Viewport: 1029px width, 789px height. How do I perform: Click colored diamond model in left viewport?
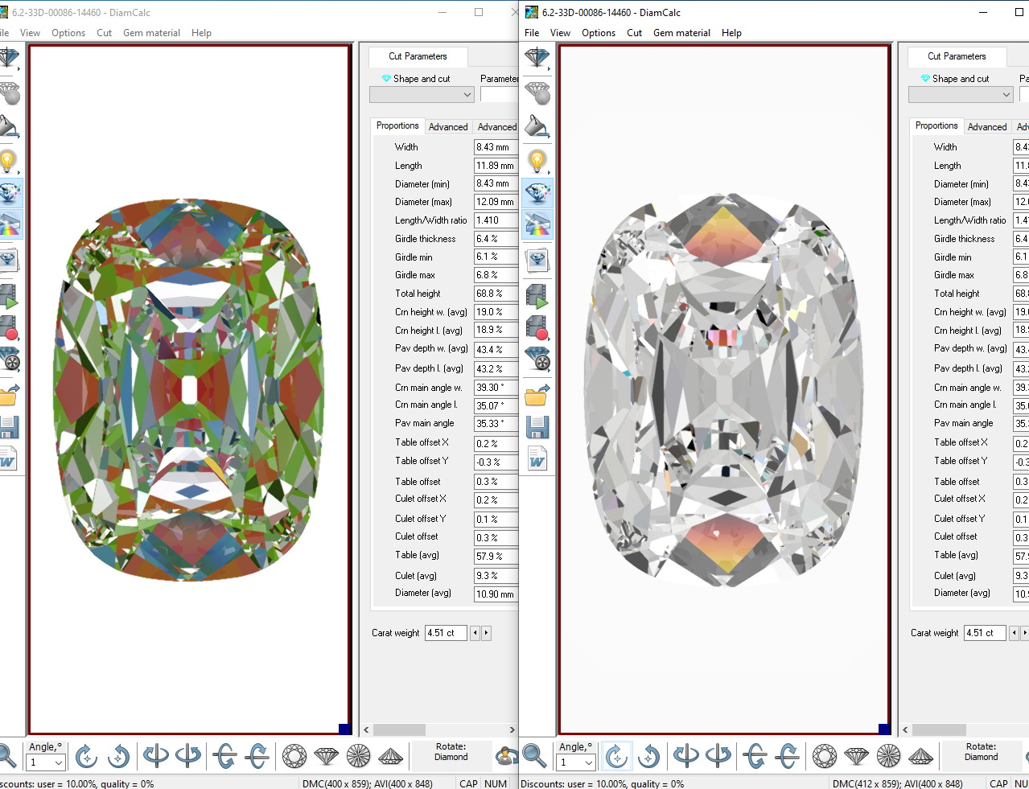click(x=190, y=390)
